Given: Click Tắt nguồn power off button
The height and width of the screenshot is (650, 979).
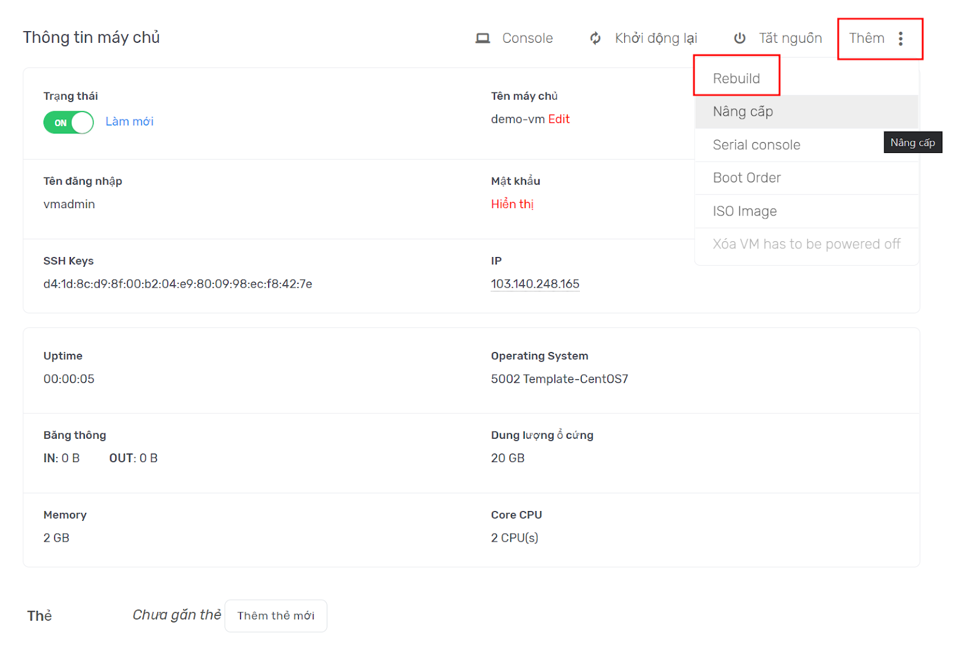Looking at the screenshot, I should (790, 39).
